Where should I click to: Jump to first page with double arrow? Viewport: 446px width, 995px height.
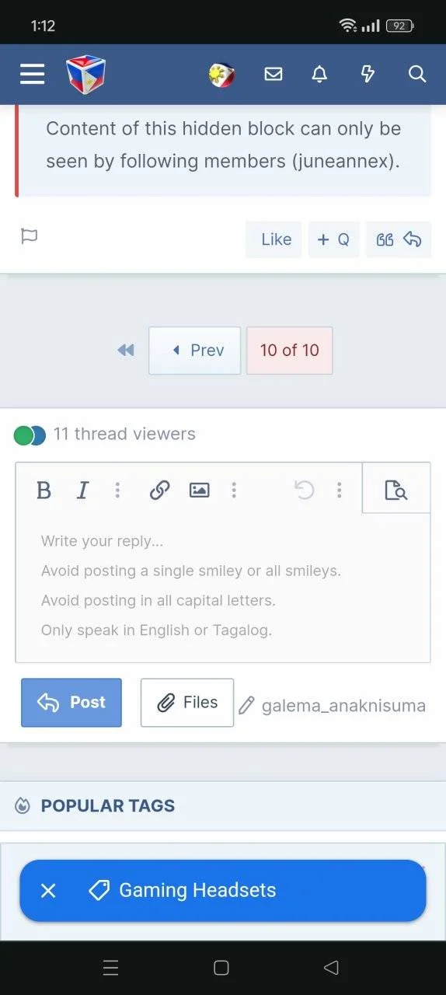pos(126,351)
